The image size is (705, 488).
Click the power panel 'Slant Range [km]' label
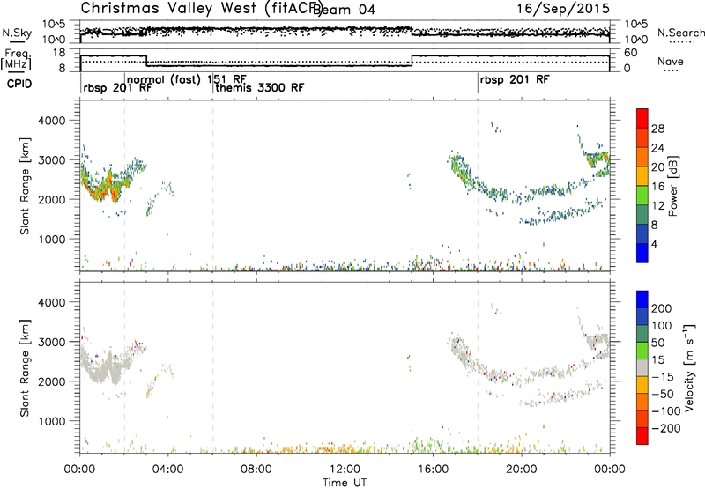point(25,186)
